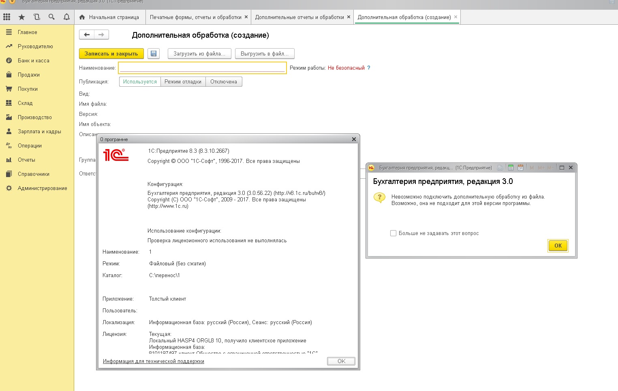This screenshot has width=618, height=391.
Task: Click OK in the О программе window
Action: point(341,361)
